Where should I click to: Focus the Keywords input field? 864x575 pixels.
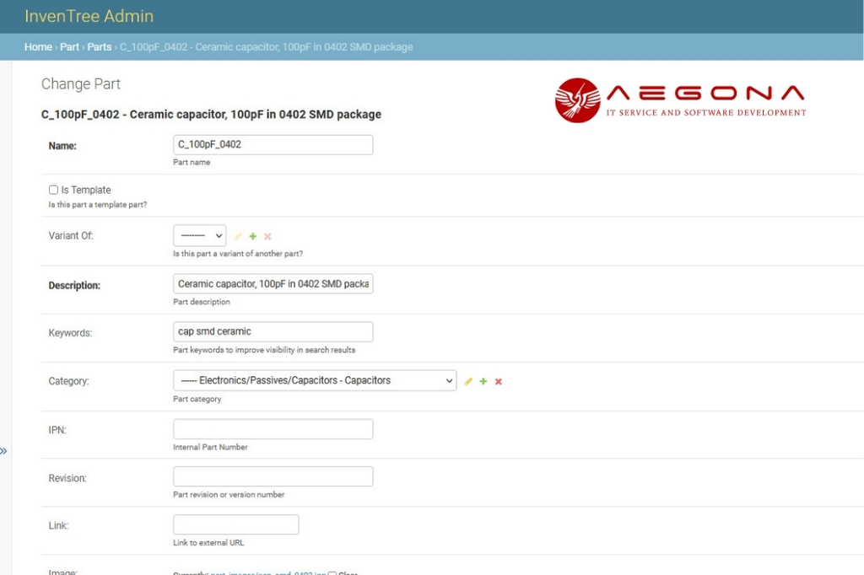point(273,331)
